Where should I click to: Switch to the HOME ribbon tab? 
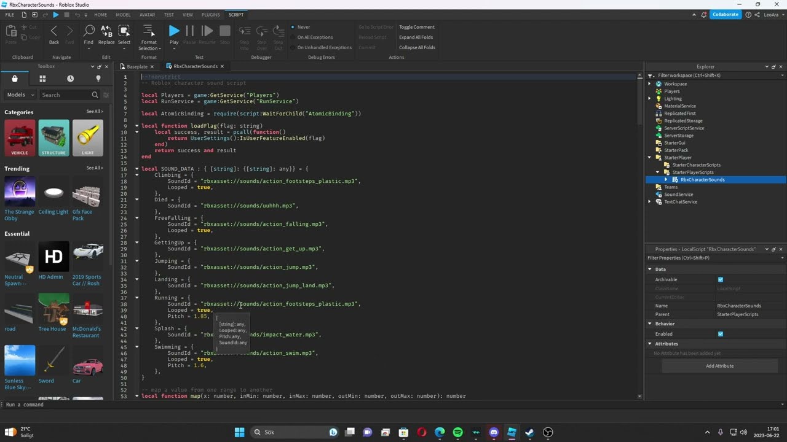click(x=100, y=15)
